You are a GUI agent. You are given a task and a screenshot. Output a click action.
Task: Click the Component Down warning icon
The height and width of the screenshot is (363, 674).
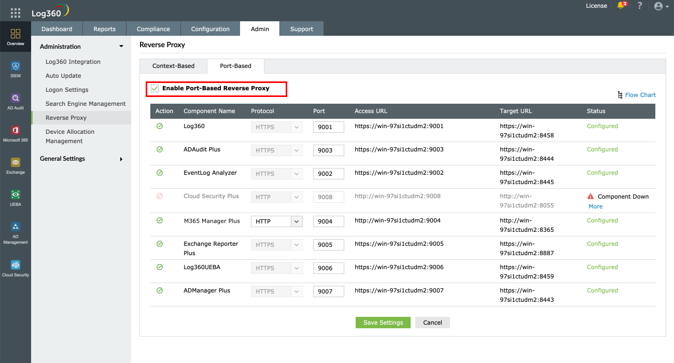point(591,197)
